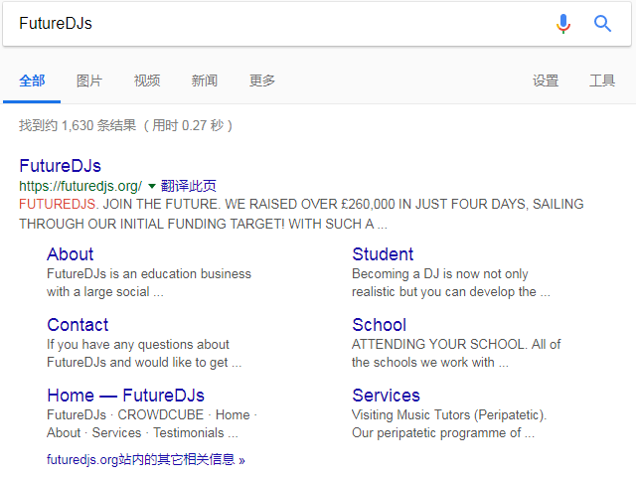Switch to the 图片 images tab
This screenshot has height=481, width=636.
coord(89,80)
